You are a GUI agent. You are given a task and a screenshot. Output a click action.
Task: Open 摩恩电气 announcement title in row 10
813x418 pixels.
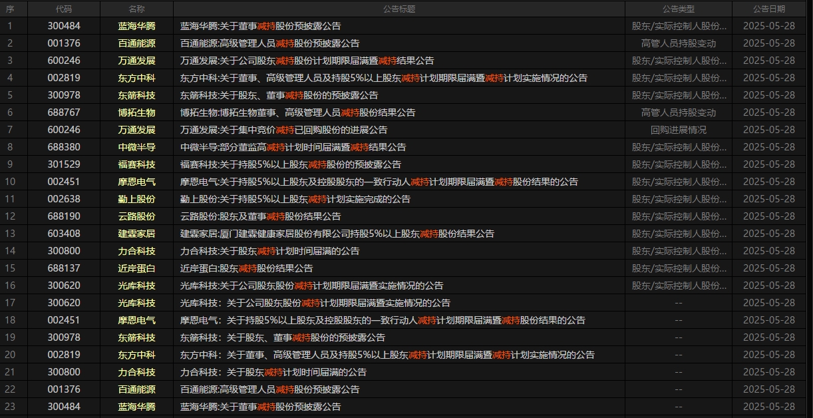(x=379, y=182)
